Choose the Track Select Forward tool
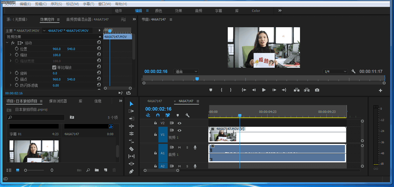 pyautogui.click(x=131, y=111)
